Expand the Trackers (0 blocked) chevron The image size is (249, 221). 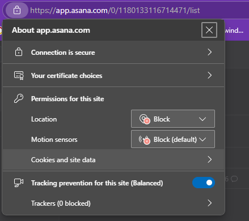pyautogui.click(x=209, y=203)
